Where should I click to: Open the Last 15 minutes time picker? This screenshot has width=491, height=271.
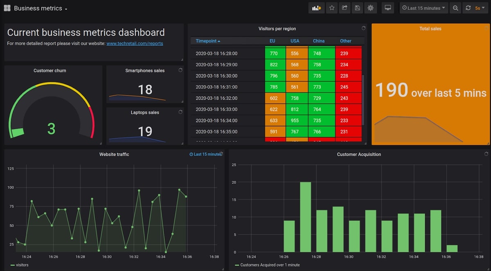(x=423, y=8)
